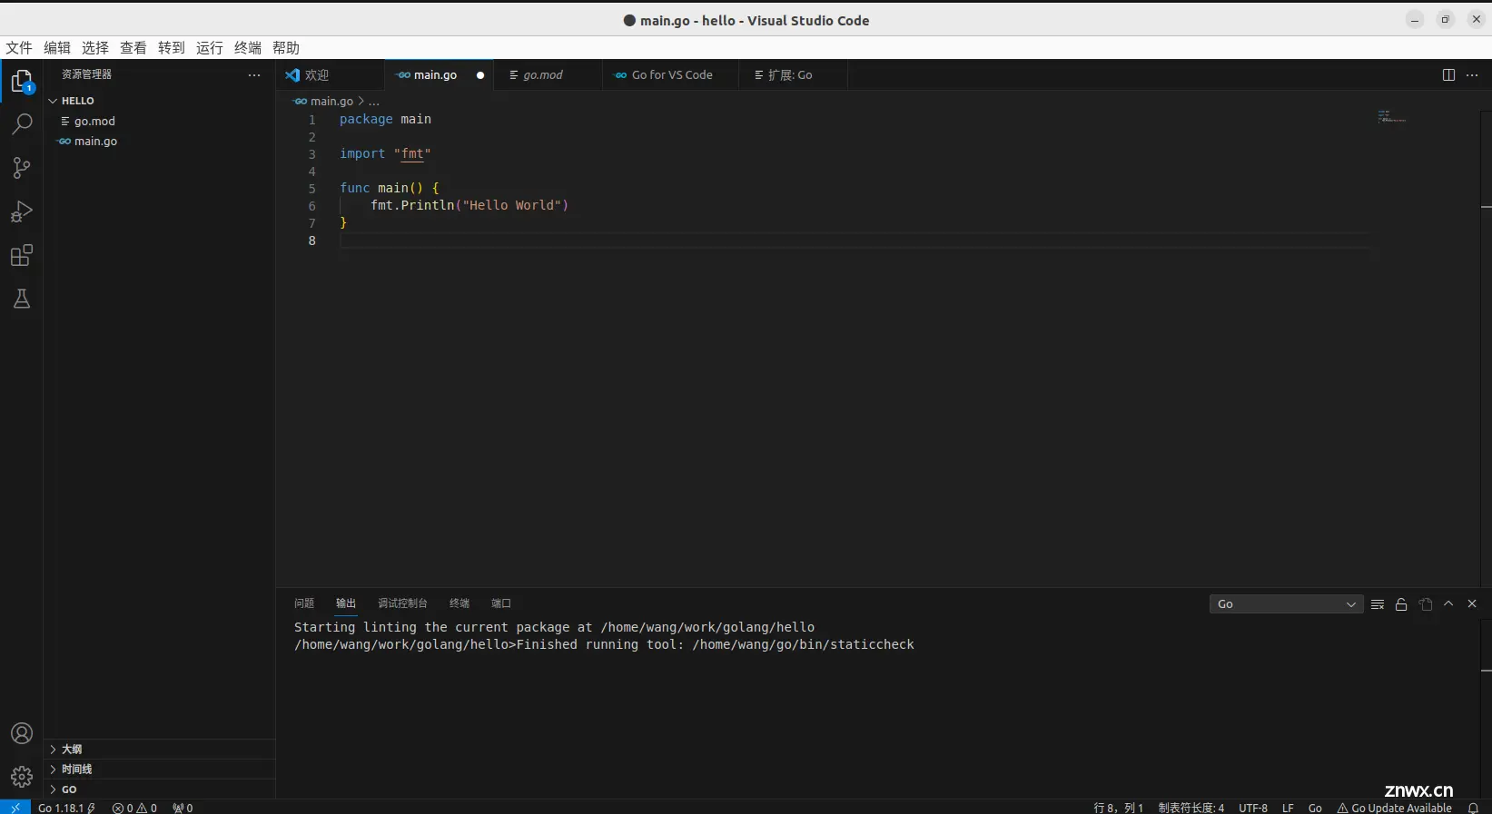Open the Explorer view in activity bar

(x=22, y=82)
